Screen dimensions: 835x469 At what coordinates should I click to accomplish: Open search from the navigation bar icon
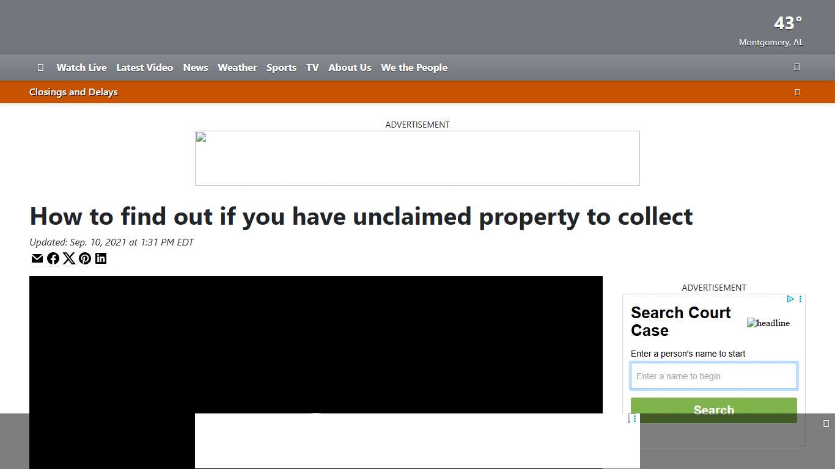click(796, 67)
